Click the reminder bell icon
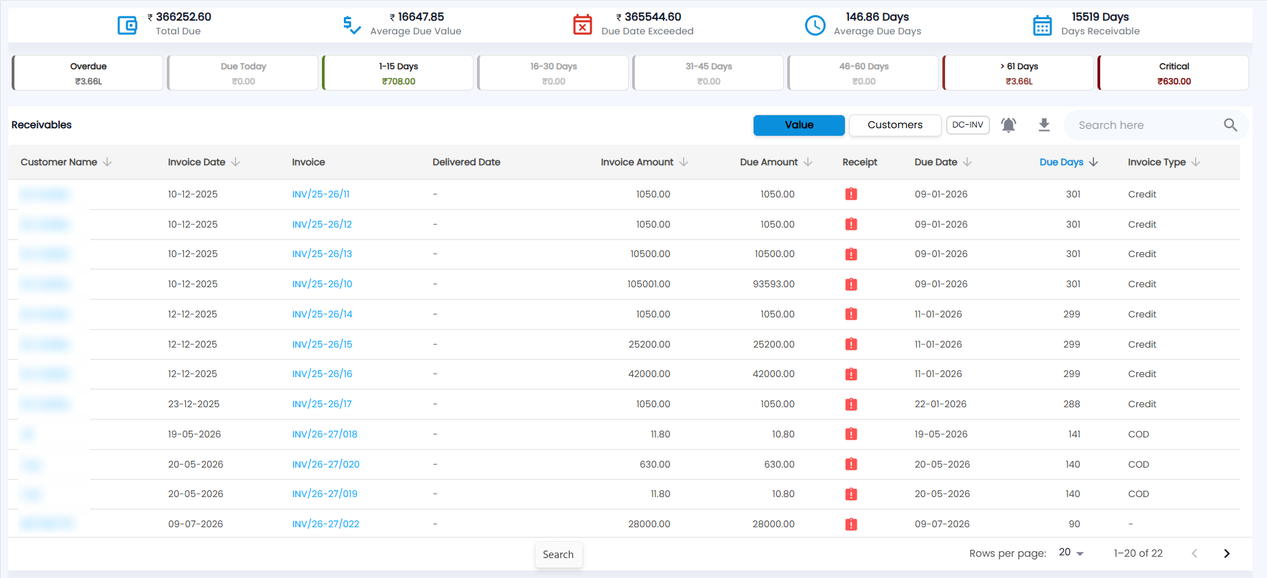Viewport: 1267px width, 578px height. click(1008, 125)
